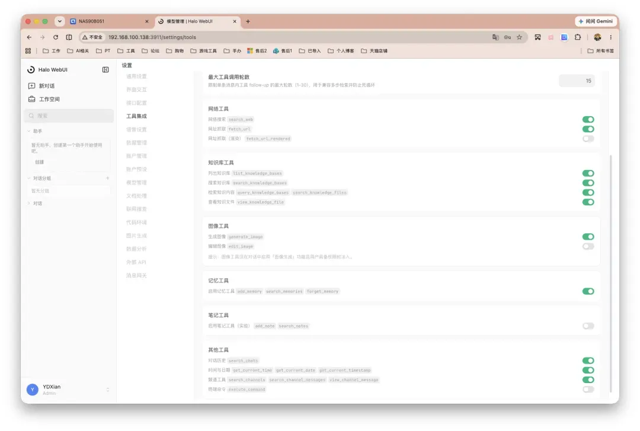Click the browser forward arrow
Image resolution: width=640 pixels, height=431 pixels.
(x=42, y=37)
